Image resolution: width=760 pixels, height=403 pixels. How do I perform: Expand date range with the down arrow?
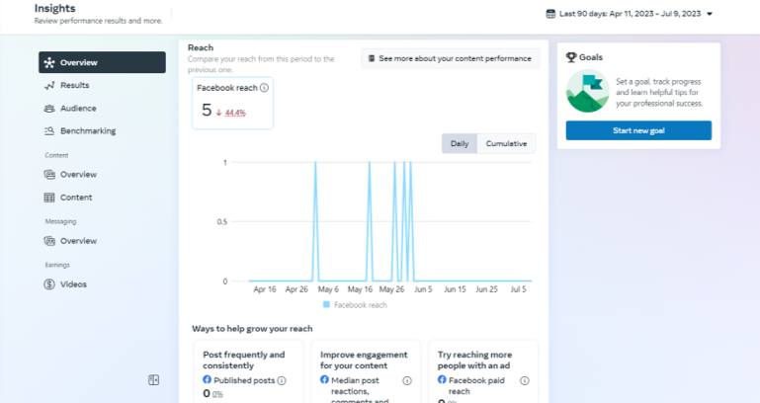click(710, 14)
